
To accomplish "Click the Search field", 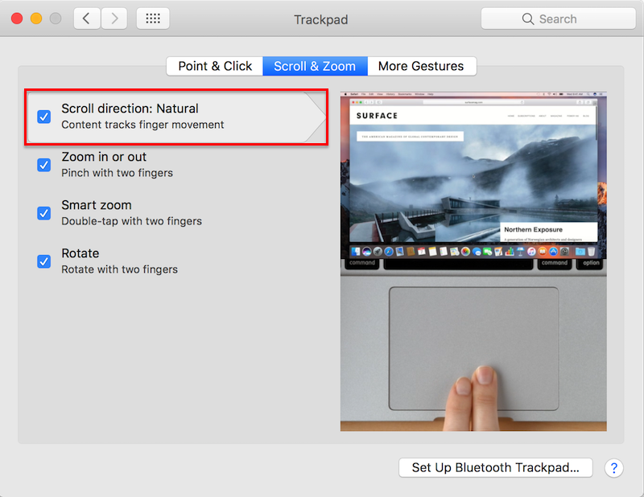I will (558, 18).
